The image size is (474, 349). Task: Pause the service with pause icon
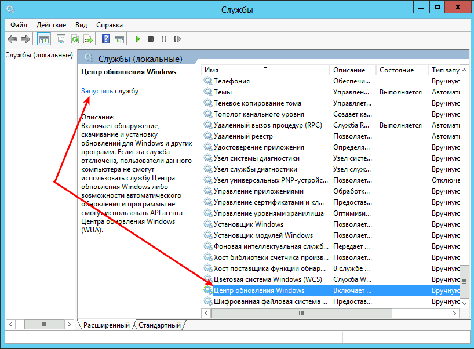point(164,39)
